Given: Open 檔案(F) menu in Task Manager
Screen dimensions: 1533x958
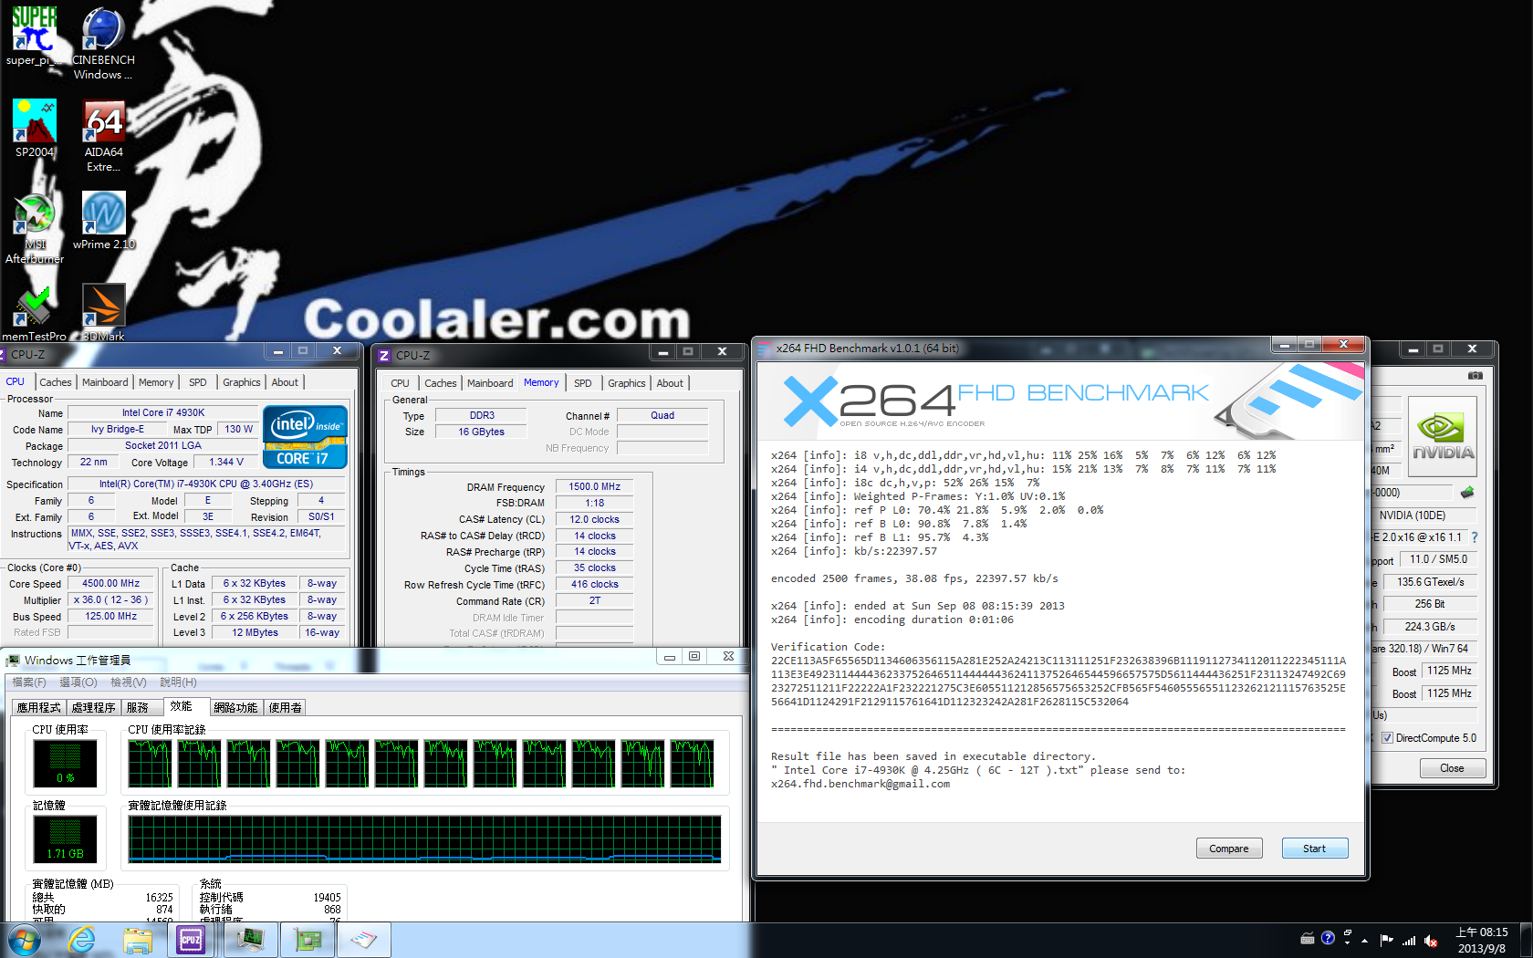Looking at the screenshot, I should [x=29, y=682].
